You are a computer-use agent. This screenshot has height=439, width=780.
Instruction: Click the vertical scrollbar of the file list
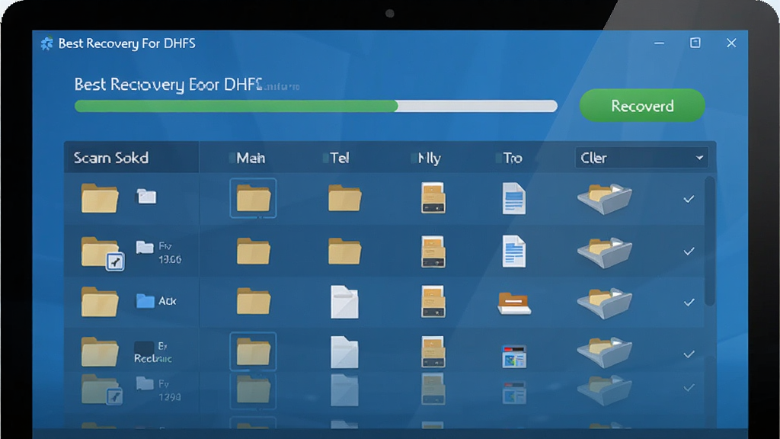click(710, 241)
